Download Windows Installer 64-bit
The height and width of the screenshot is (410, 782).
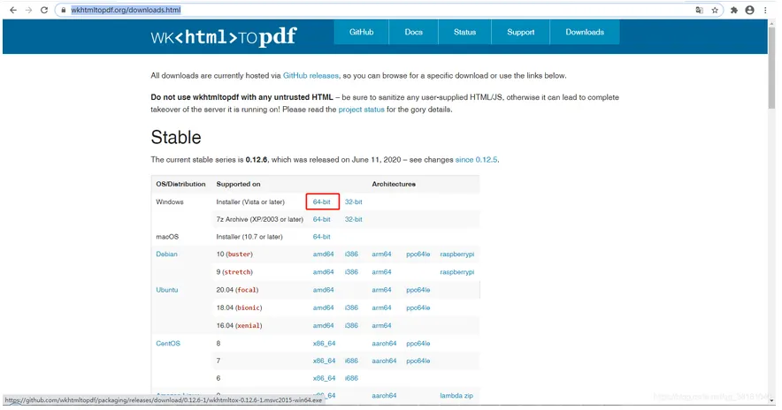[322, 201]
